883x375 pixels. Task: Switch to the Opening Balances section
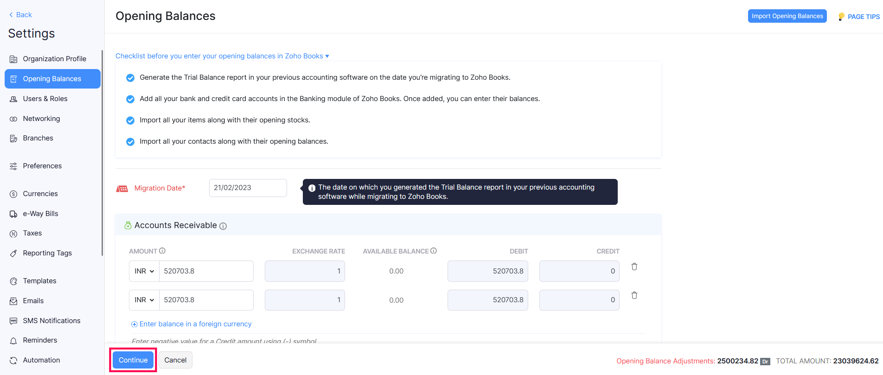pos(52,78)
